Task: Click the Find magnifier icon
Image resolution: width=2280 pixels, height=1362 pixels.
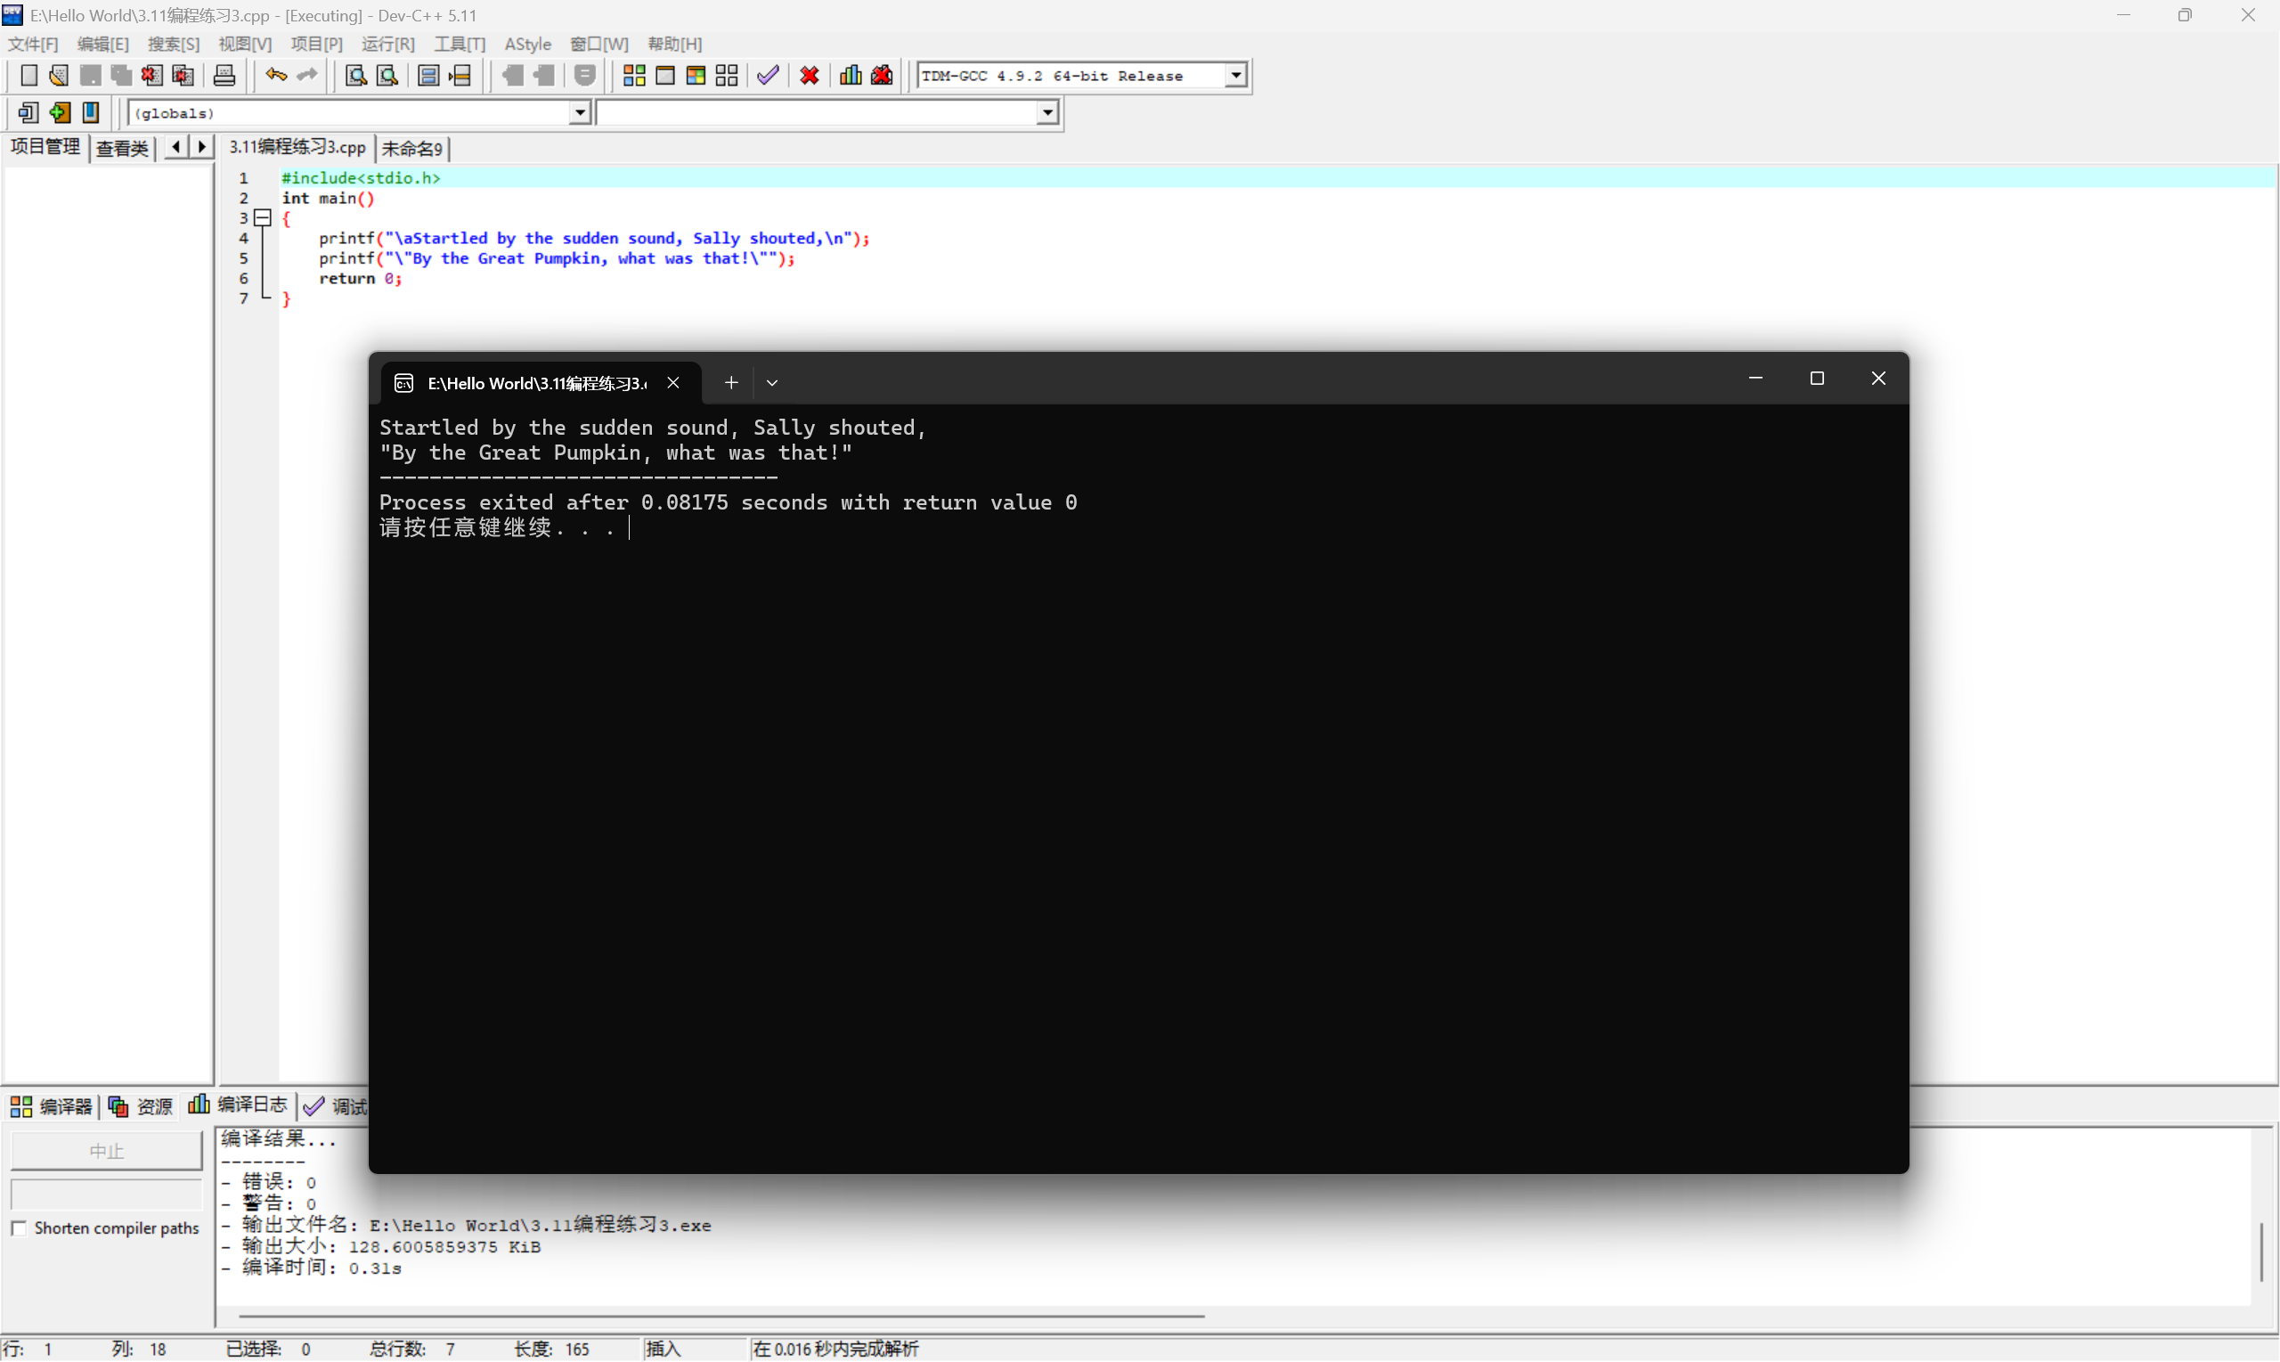Action: coord(355,75)
